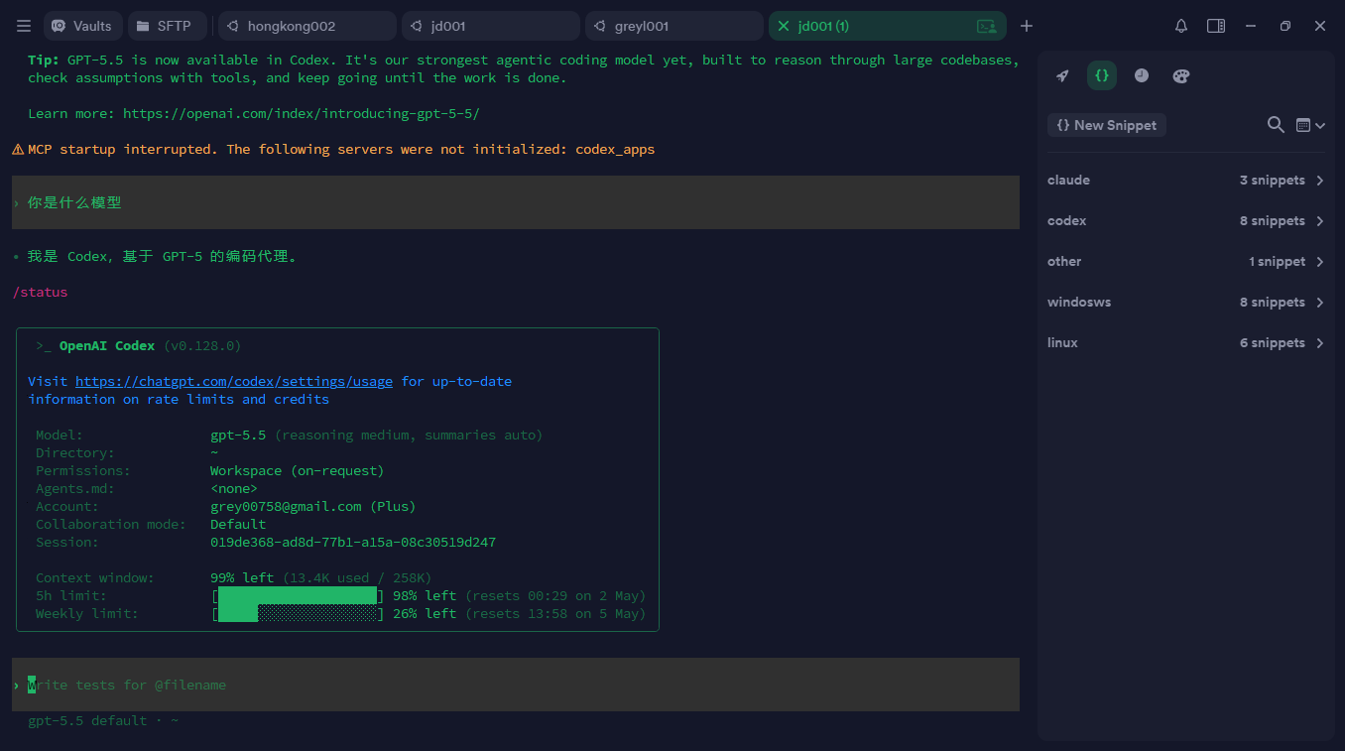Open the Vaults tab
This screenshot has height=751, width=1345.
(82, 26)
